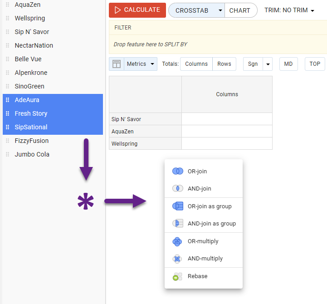327x304 pixels.
Task: Open the Metrics dropdown
Action: coord(141,64)
